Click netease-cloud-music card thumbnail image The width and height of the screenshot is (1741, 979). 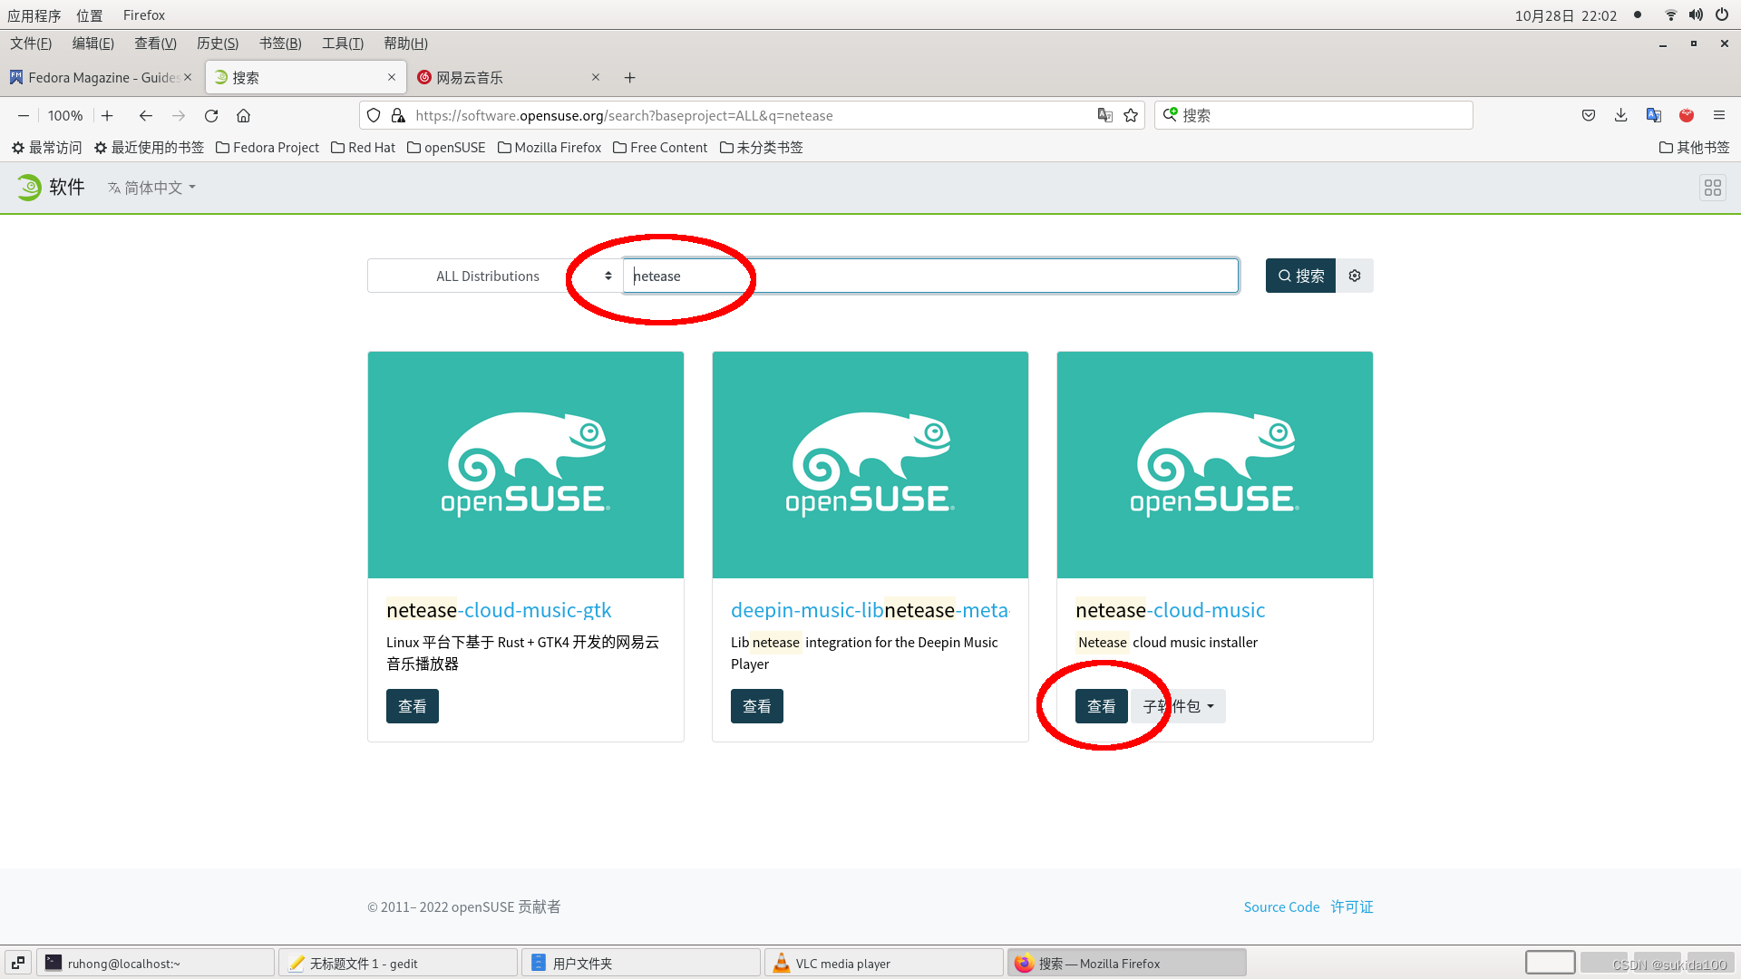pos(1215,465)
